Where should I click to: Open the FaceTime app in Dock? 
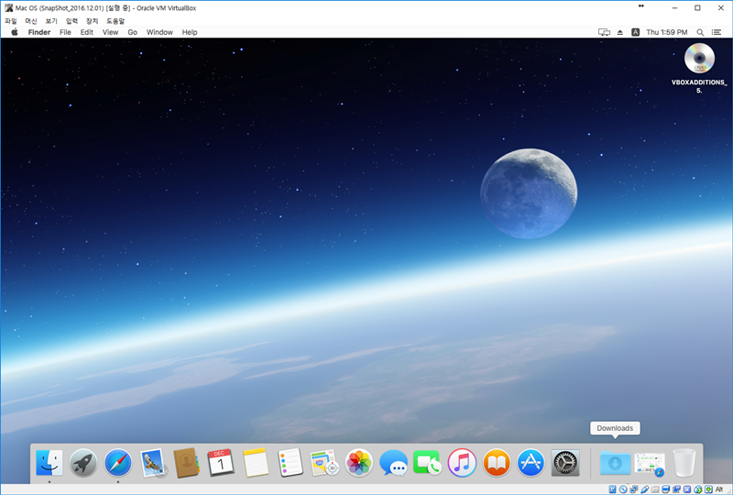427,463
